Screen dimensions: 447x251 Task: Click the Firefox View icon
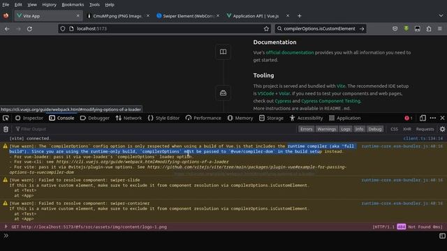coord(6,16)
